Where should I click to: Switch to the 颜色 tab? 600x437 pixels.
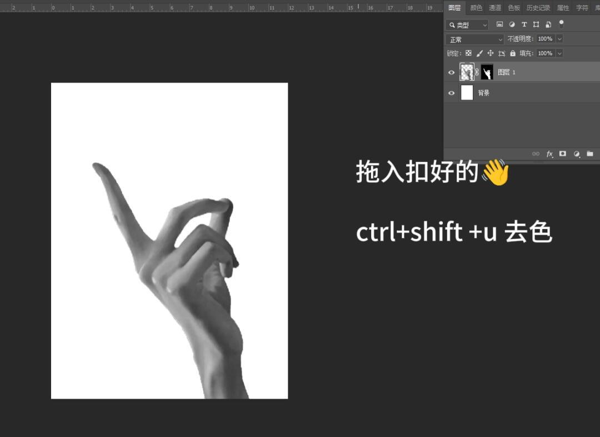(476, 8)
